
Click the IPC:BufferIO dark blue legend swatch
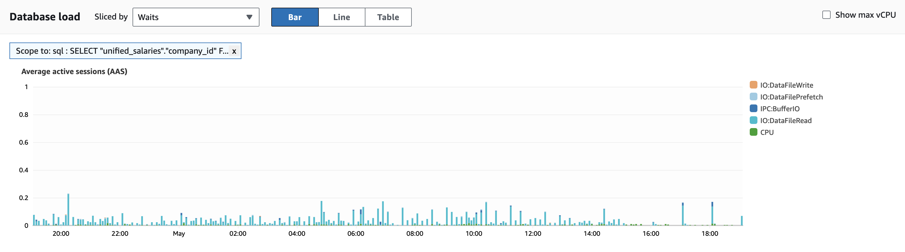(753, 109)
